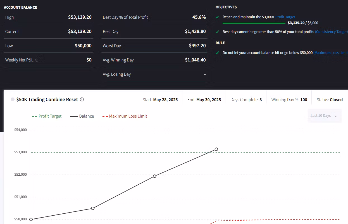Click the green dashed line icon in chart legend
Image resolution: width=348 pixels, height=224 pixels.
coord(34,116)
